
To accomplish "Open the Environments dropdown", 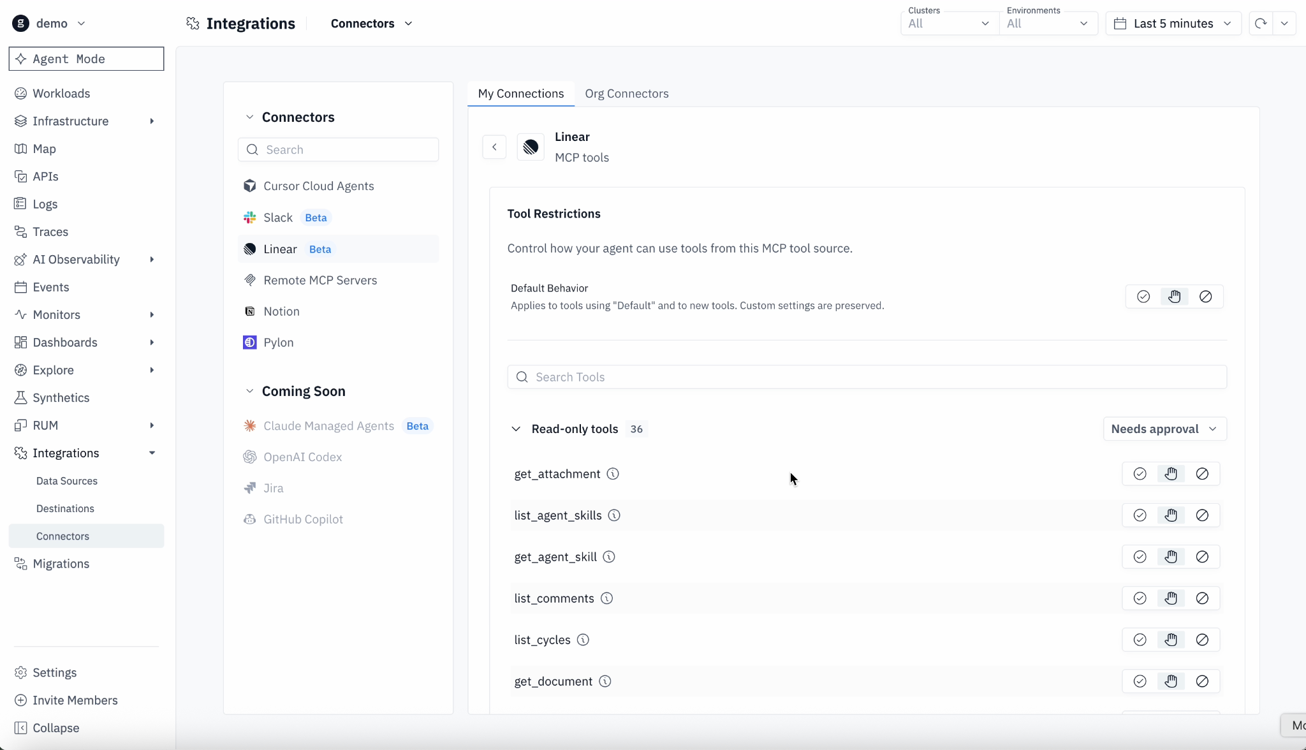I will (1048, 24).
